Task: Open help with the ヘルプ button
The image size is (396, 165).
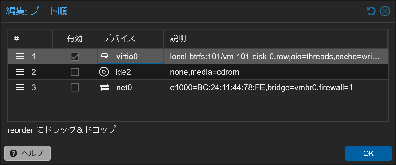Action: 28,153
